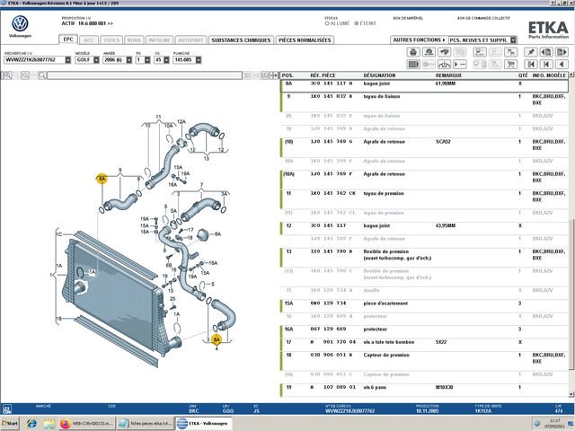Click the TOOLS tab
The height and width of the screenshot is (431, 575).
111,40
